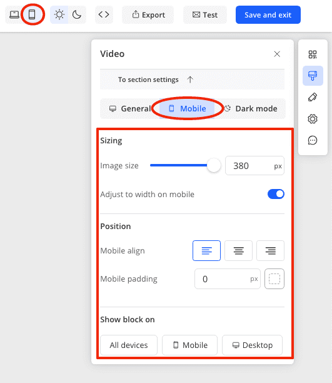
Task: Switch to desktop preview laptop icon
Action: click(14, 14)
